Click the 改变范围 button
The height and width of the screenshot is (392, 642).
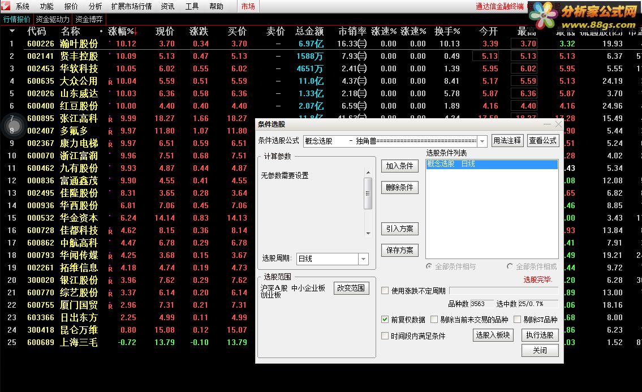[351, 288]
